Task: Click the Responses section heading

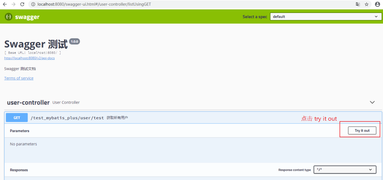Action: (19, 170)
